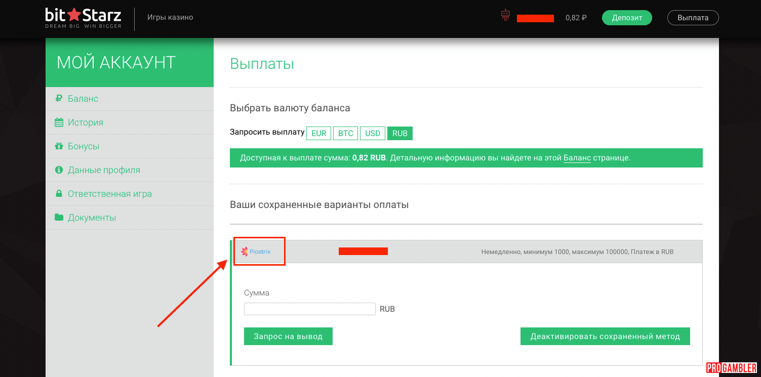This screenshot has height=377, width=761.
Task: Click the ruble icon beside Баланс
Action: pos(59,99)
